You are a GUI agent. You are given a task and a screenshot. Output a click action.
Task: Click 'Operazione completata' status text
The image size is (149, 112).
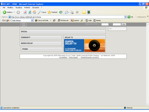pyautogui.click(x=11, y=108)
